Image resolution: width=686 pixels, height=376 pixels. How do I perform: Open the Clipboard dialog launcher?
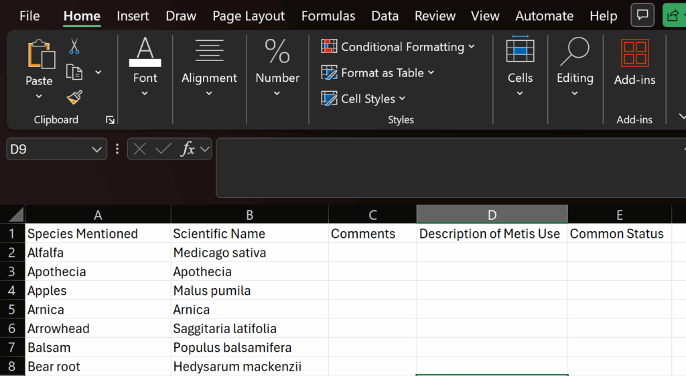tap(110, 120)
